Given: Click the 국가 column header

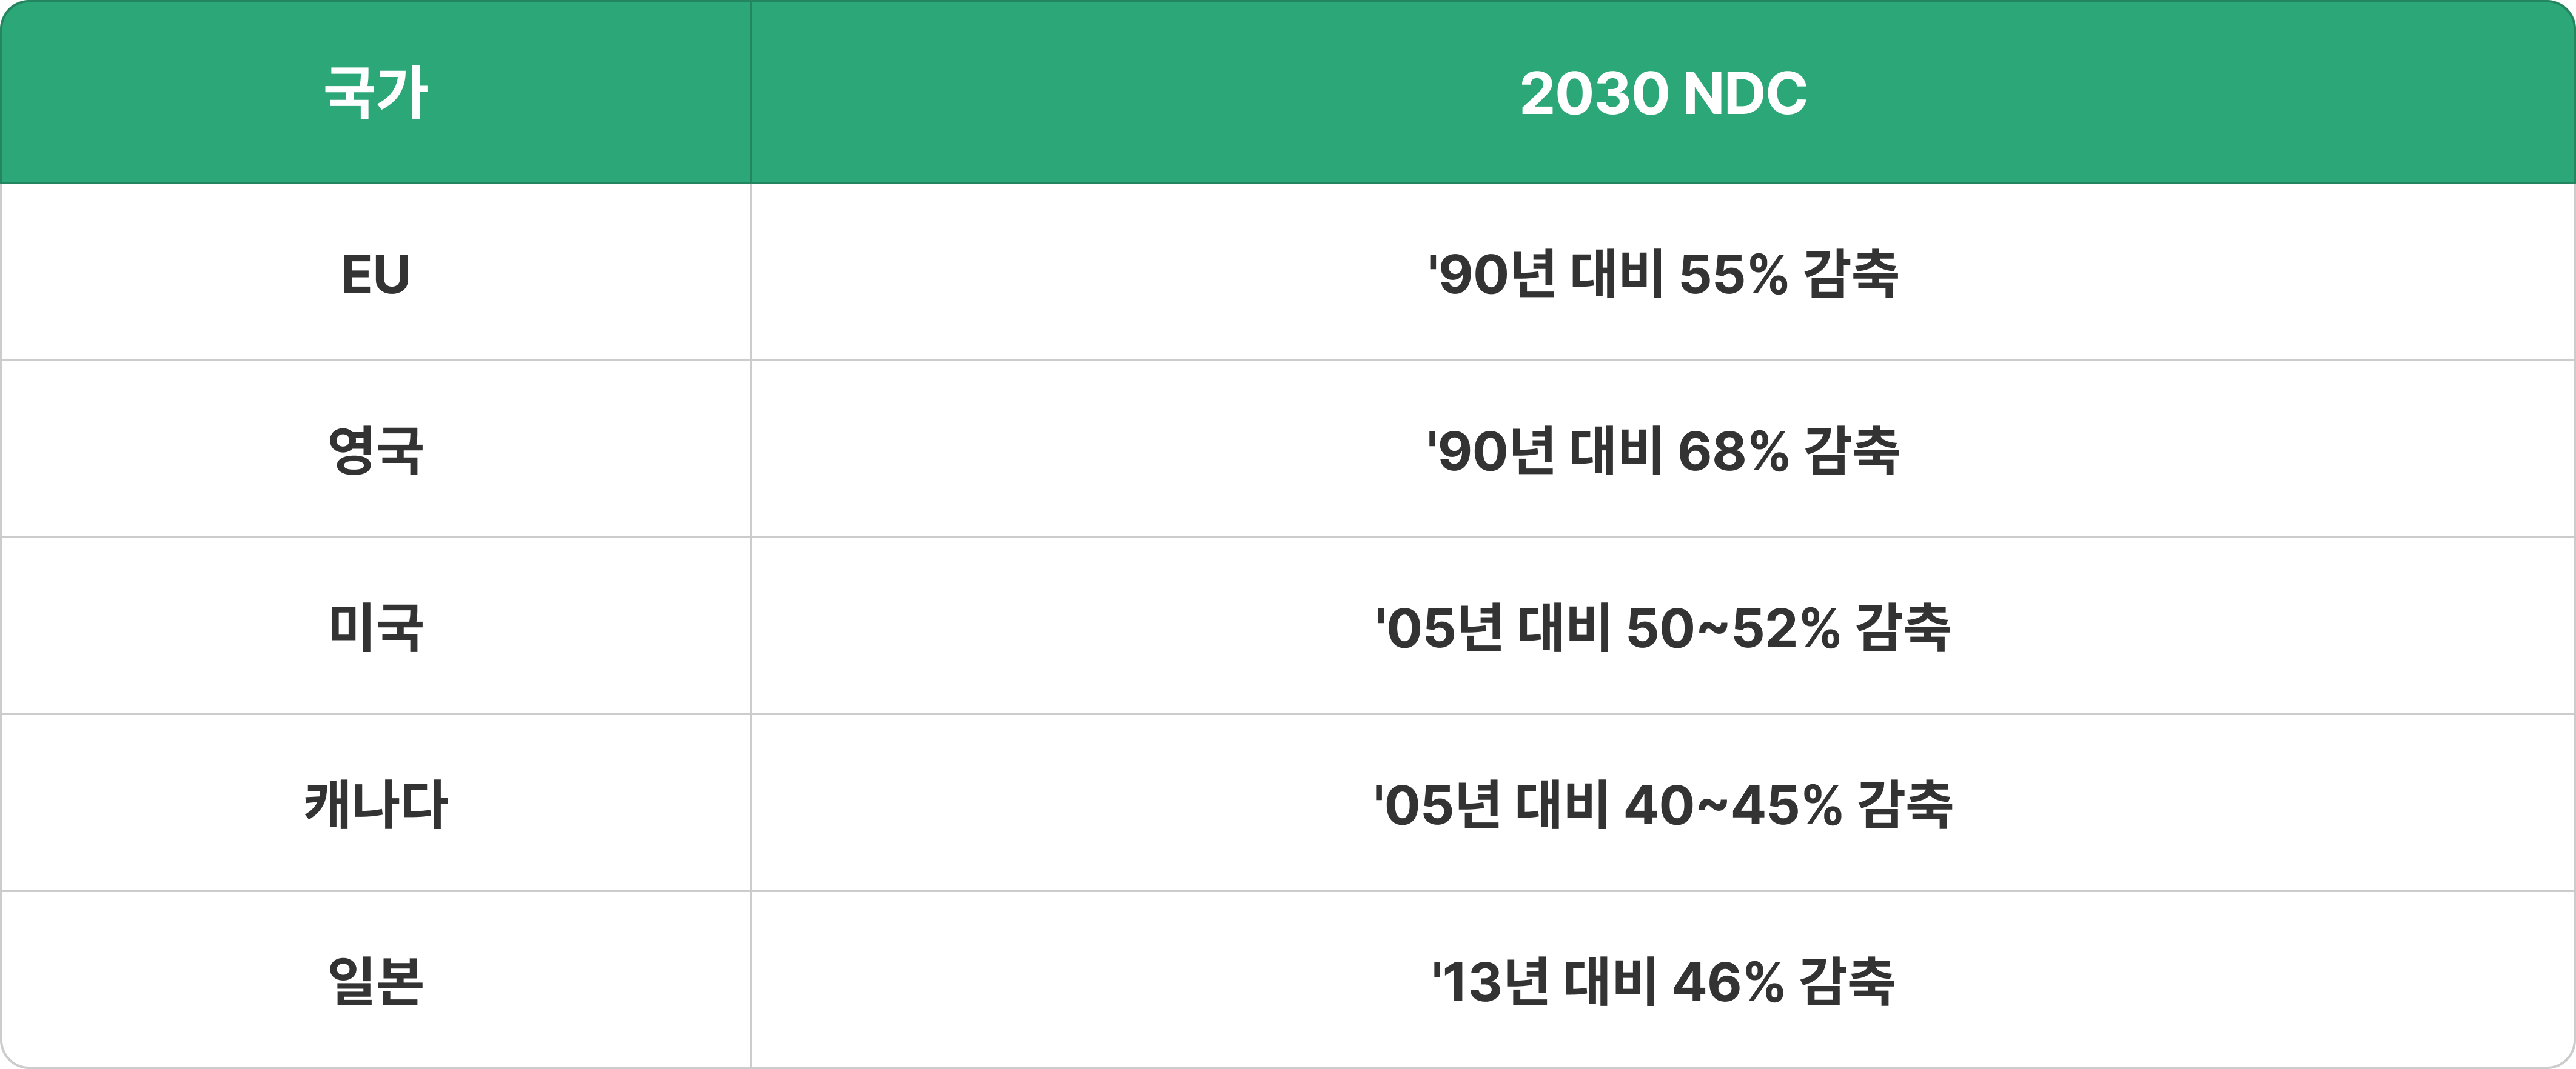Looking at the screenshot, I should click(376, 94).
